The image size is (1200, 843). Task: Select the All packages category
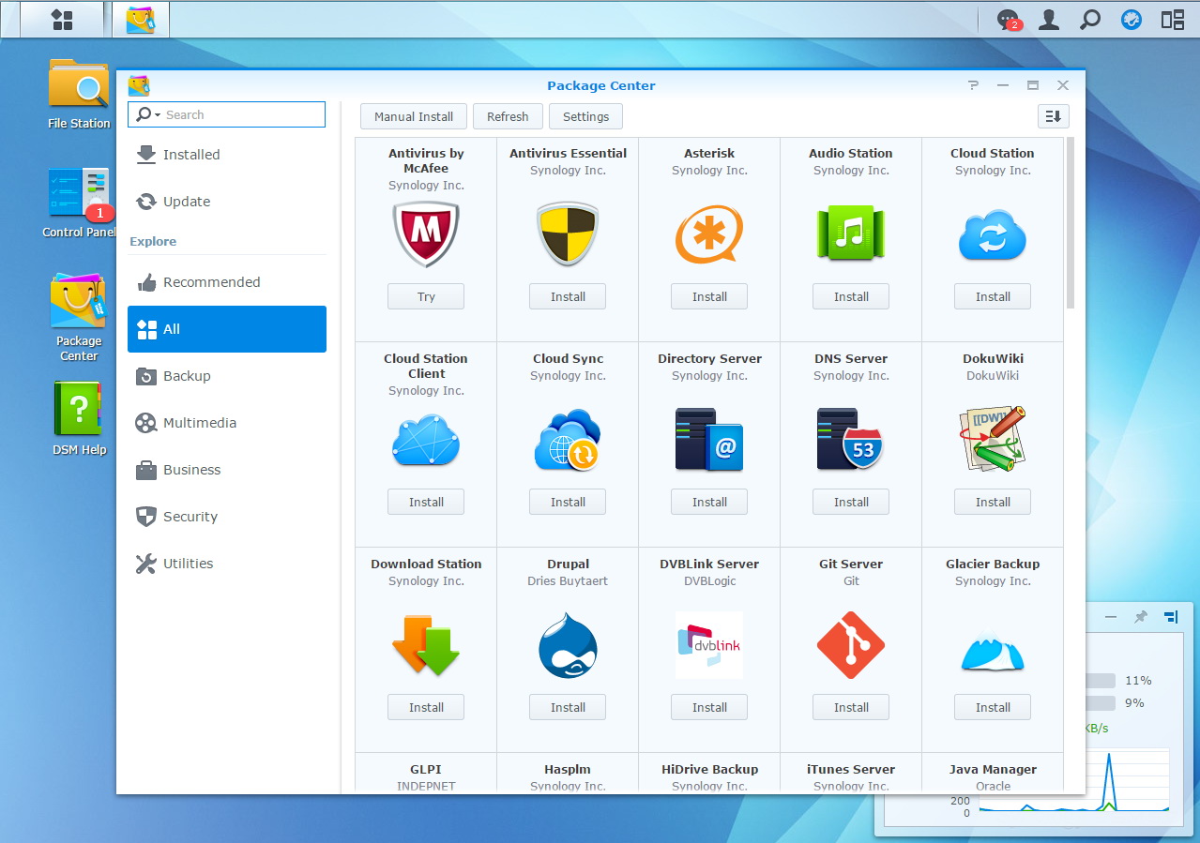coord(227,329)
